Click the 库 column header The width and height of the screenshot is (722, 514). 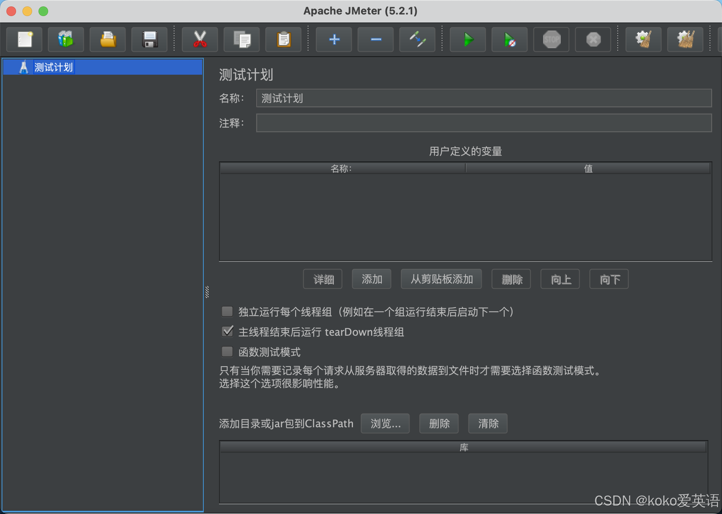(x=464, y=447)
